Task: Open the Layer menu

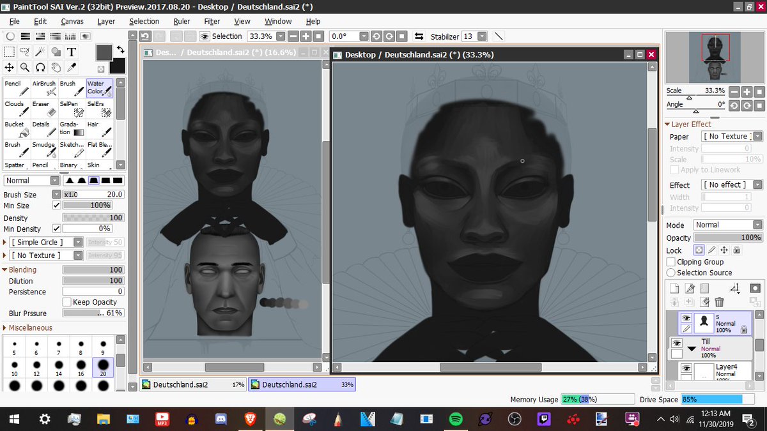Action: [x=106, y=21]
